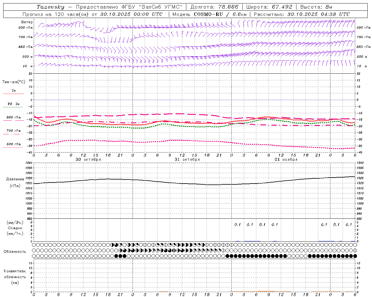Click the Конвективн. convective cloud label
The width and height of the screenshot is (372, 297).
(x=15, y=271)
